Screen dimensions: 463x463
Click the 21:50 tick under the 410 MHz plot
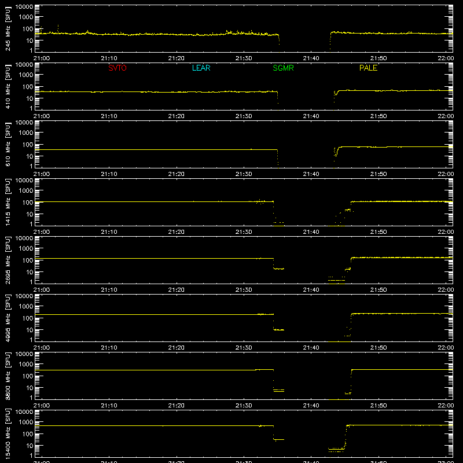(x=379, y=116)
